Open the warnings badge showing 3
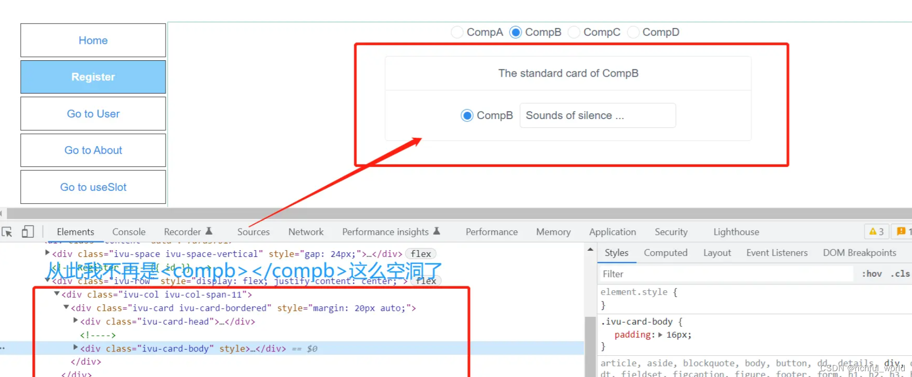912x377 pixels. click(x=876, y=232)
